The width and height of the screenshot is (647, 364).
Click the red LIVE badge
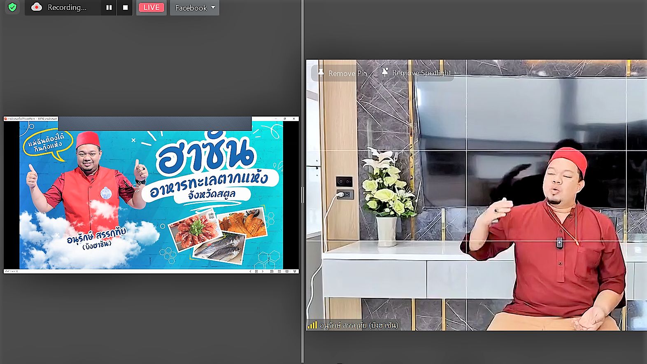coord(151,7)
